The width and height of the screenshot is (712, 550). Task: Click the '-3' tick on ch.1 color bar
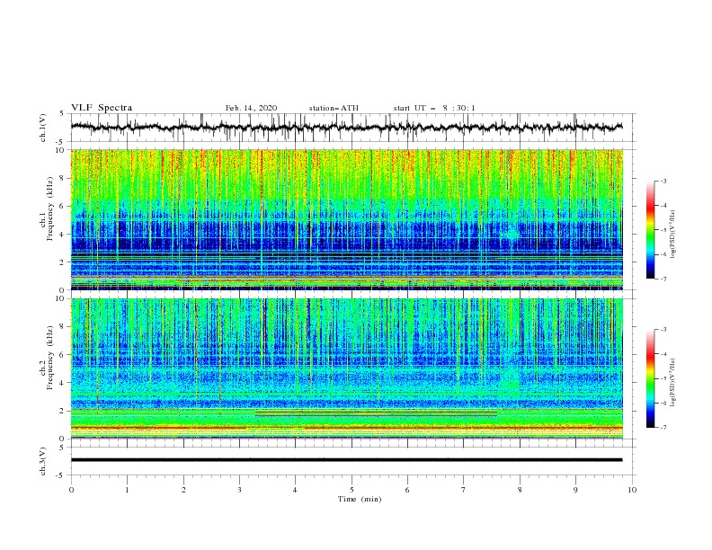(663, 181)
